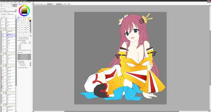Viewport: 211px width, 112px height.
Task: Select the Zoom tool
Action: 20,21
